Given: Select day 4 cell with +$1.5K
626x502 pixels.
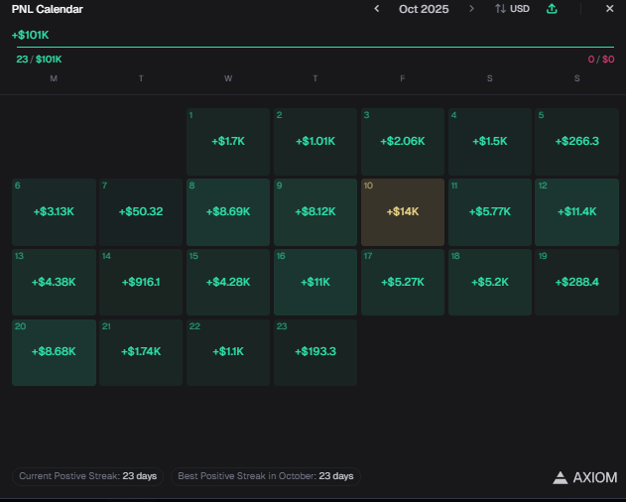Looking at the screenshot, I should click(490, 142).
